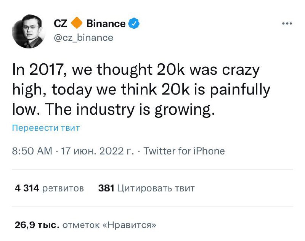Open the "ретвитов" retweets list
This screenshot has height=241, width=305.
62,188
